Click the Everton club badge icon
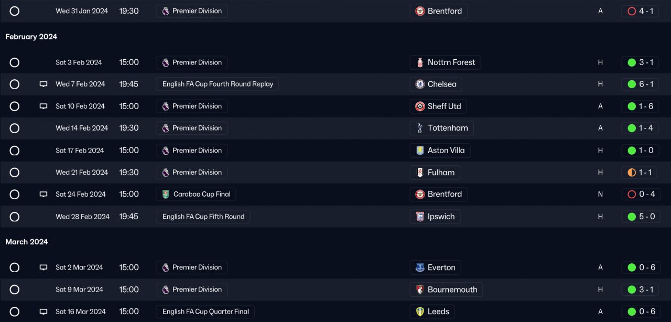The width and height of the screenshot is (671, 322). 420,267
